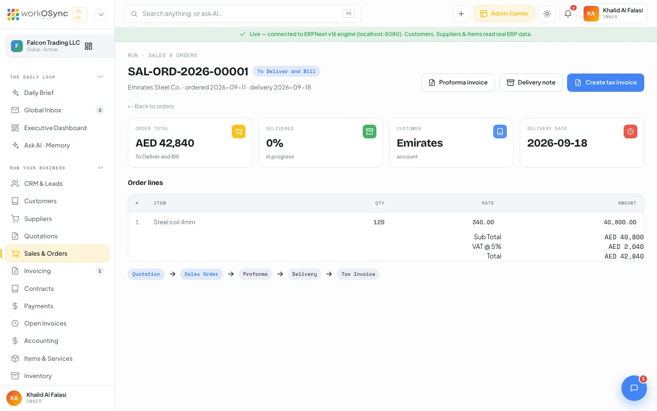Open Khalid Al Falasi profile menu at top
The image size is (657, 411).
tap(614, 14)
